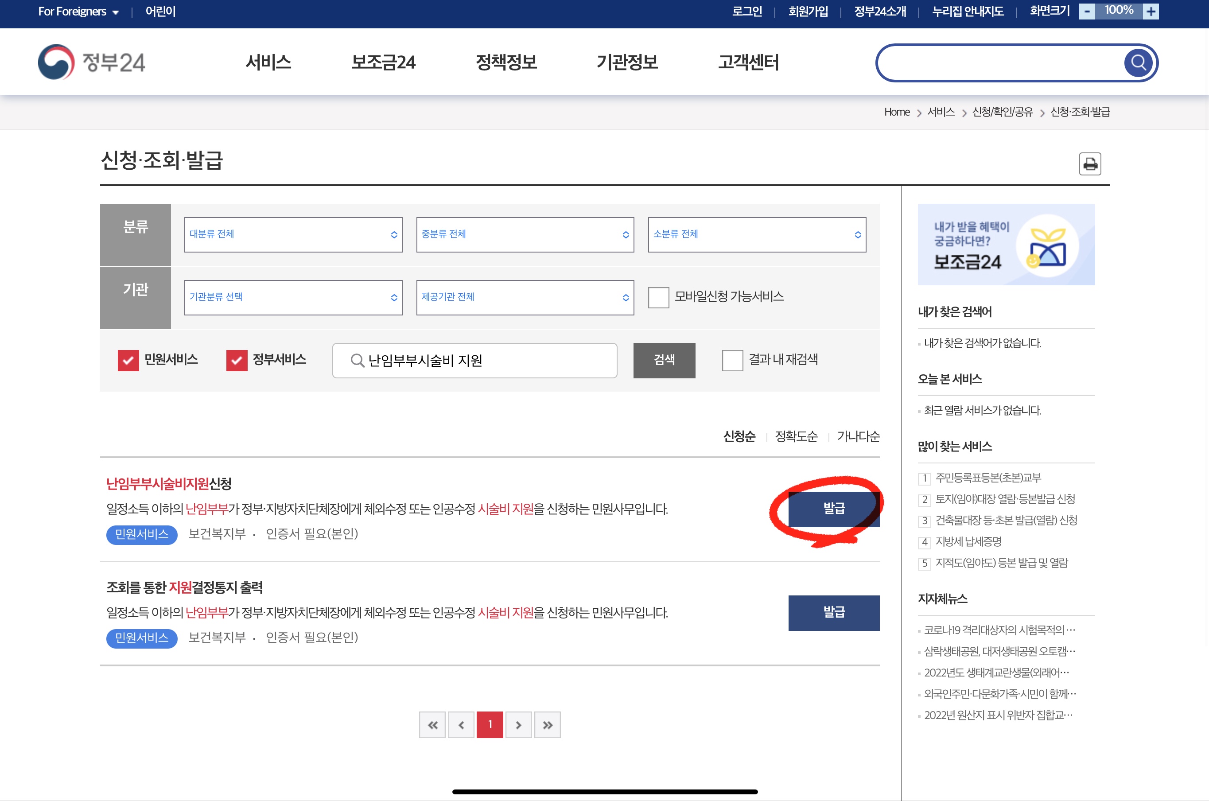Expand the 제공기관 전체 dropdown

coord(525,297)
